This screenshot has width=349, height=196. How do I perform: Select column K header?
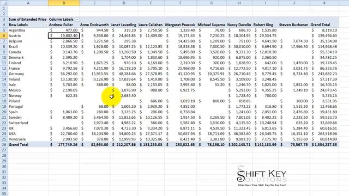324,3
